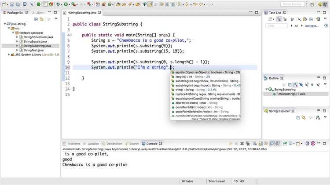Click the Open Perspective icon
Image resolution: width=330 pixels, height=185 pixels.
pyautogui.click(x=312, y=4)
